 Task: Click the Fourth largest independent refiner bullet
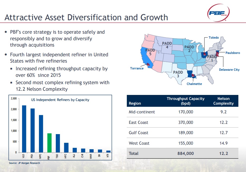[x=59, y=58]
